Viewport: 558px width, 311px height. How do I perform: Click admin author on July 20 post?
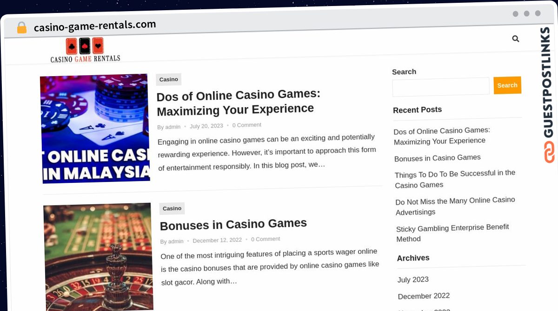click(173, 127)
